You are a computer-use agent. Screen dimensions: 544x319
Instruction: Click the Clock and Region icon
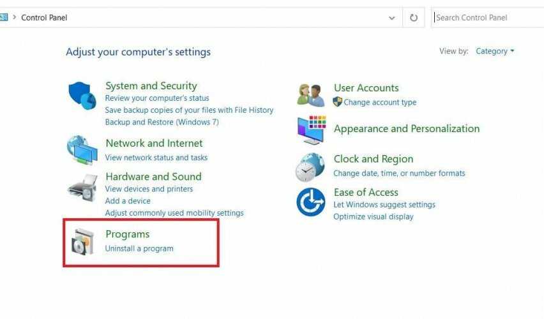(x=310, y=167)
